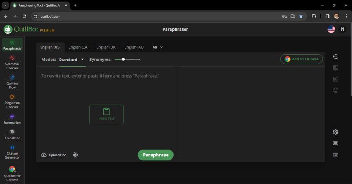The width and height of the screenshot is (352, 184).
Task: Open the history clock icon
Action: point(336,56)
